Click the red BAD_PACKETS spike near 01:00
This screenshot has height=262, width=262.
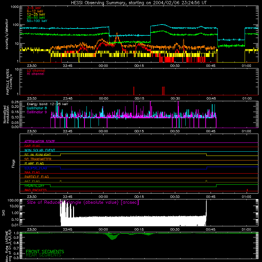coord(247,190)
